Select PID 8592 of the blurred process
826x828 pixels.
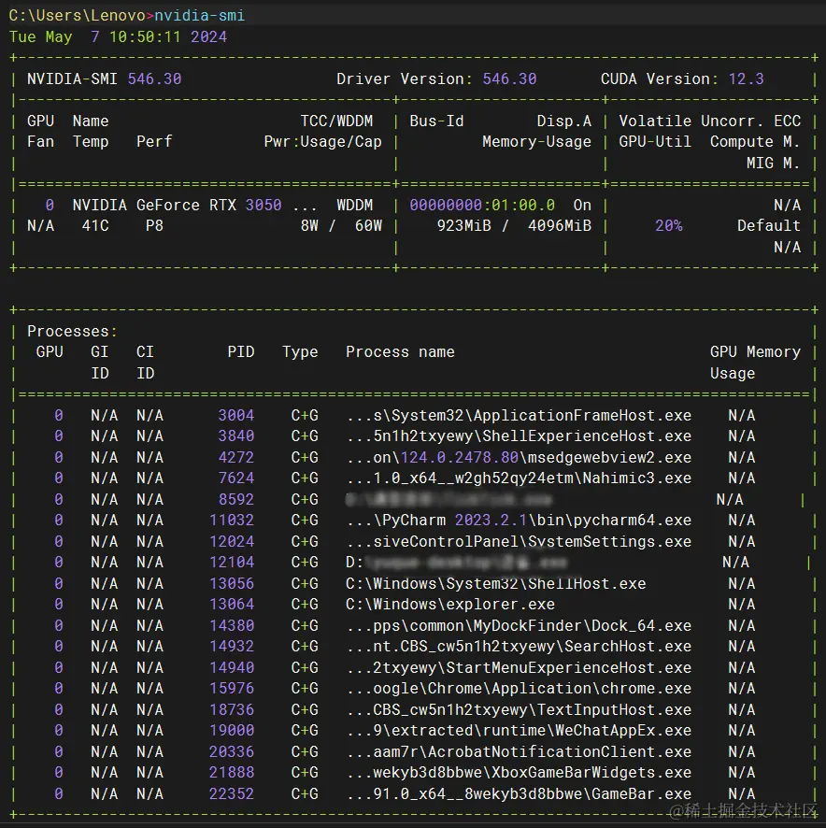pos(236,500)
